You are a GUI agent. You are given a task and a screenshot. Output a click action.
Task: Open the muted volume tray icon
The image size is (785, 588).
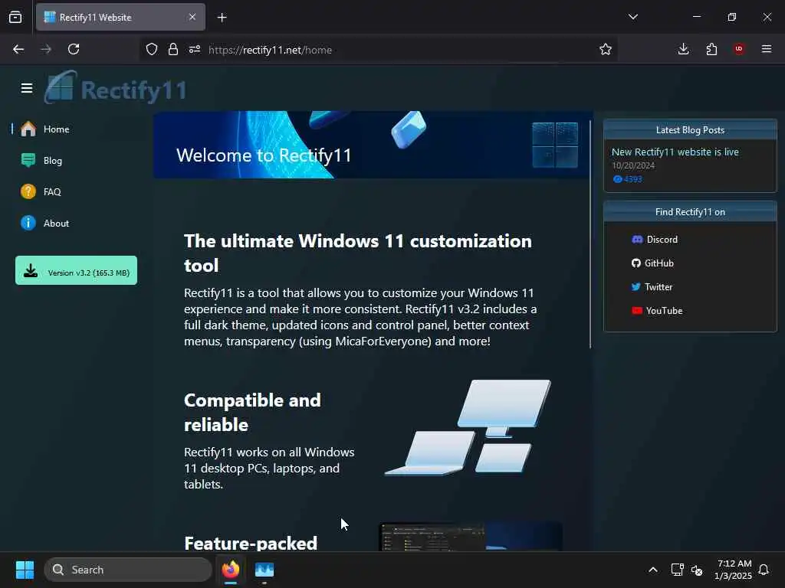point(697,570)
